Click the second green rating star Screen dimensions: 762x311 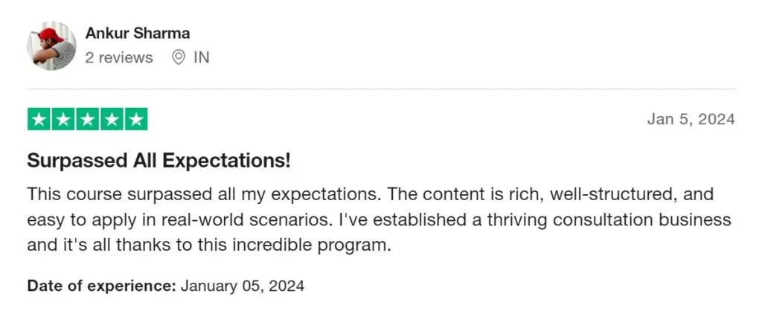[x=63, y=119]
